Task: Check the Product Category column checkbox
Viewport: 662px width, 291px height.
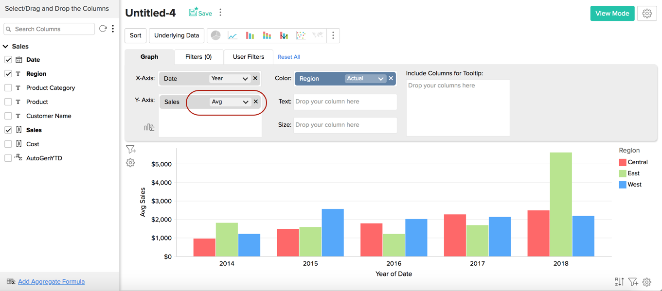Action: [8, 88]
